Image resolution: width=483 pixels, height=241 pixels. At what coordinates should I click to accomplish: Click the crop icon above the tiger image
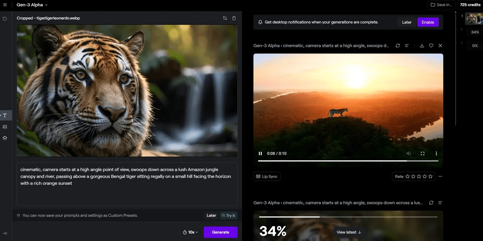[225, 18]
